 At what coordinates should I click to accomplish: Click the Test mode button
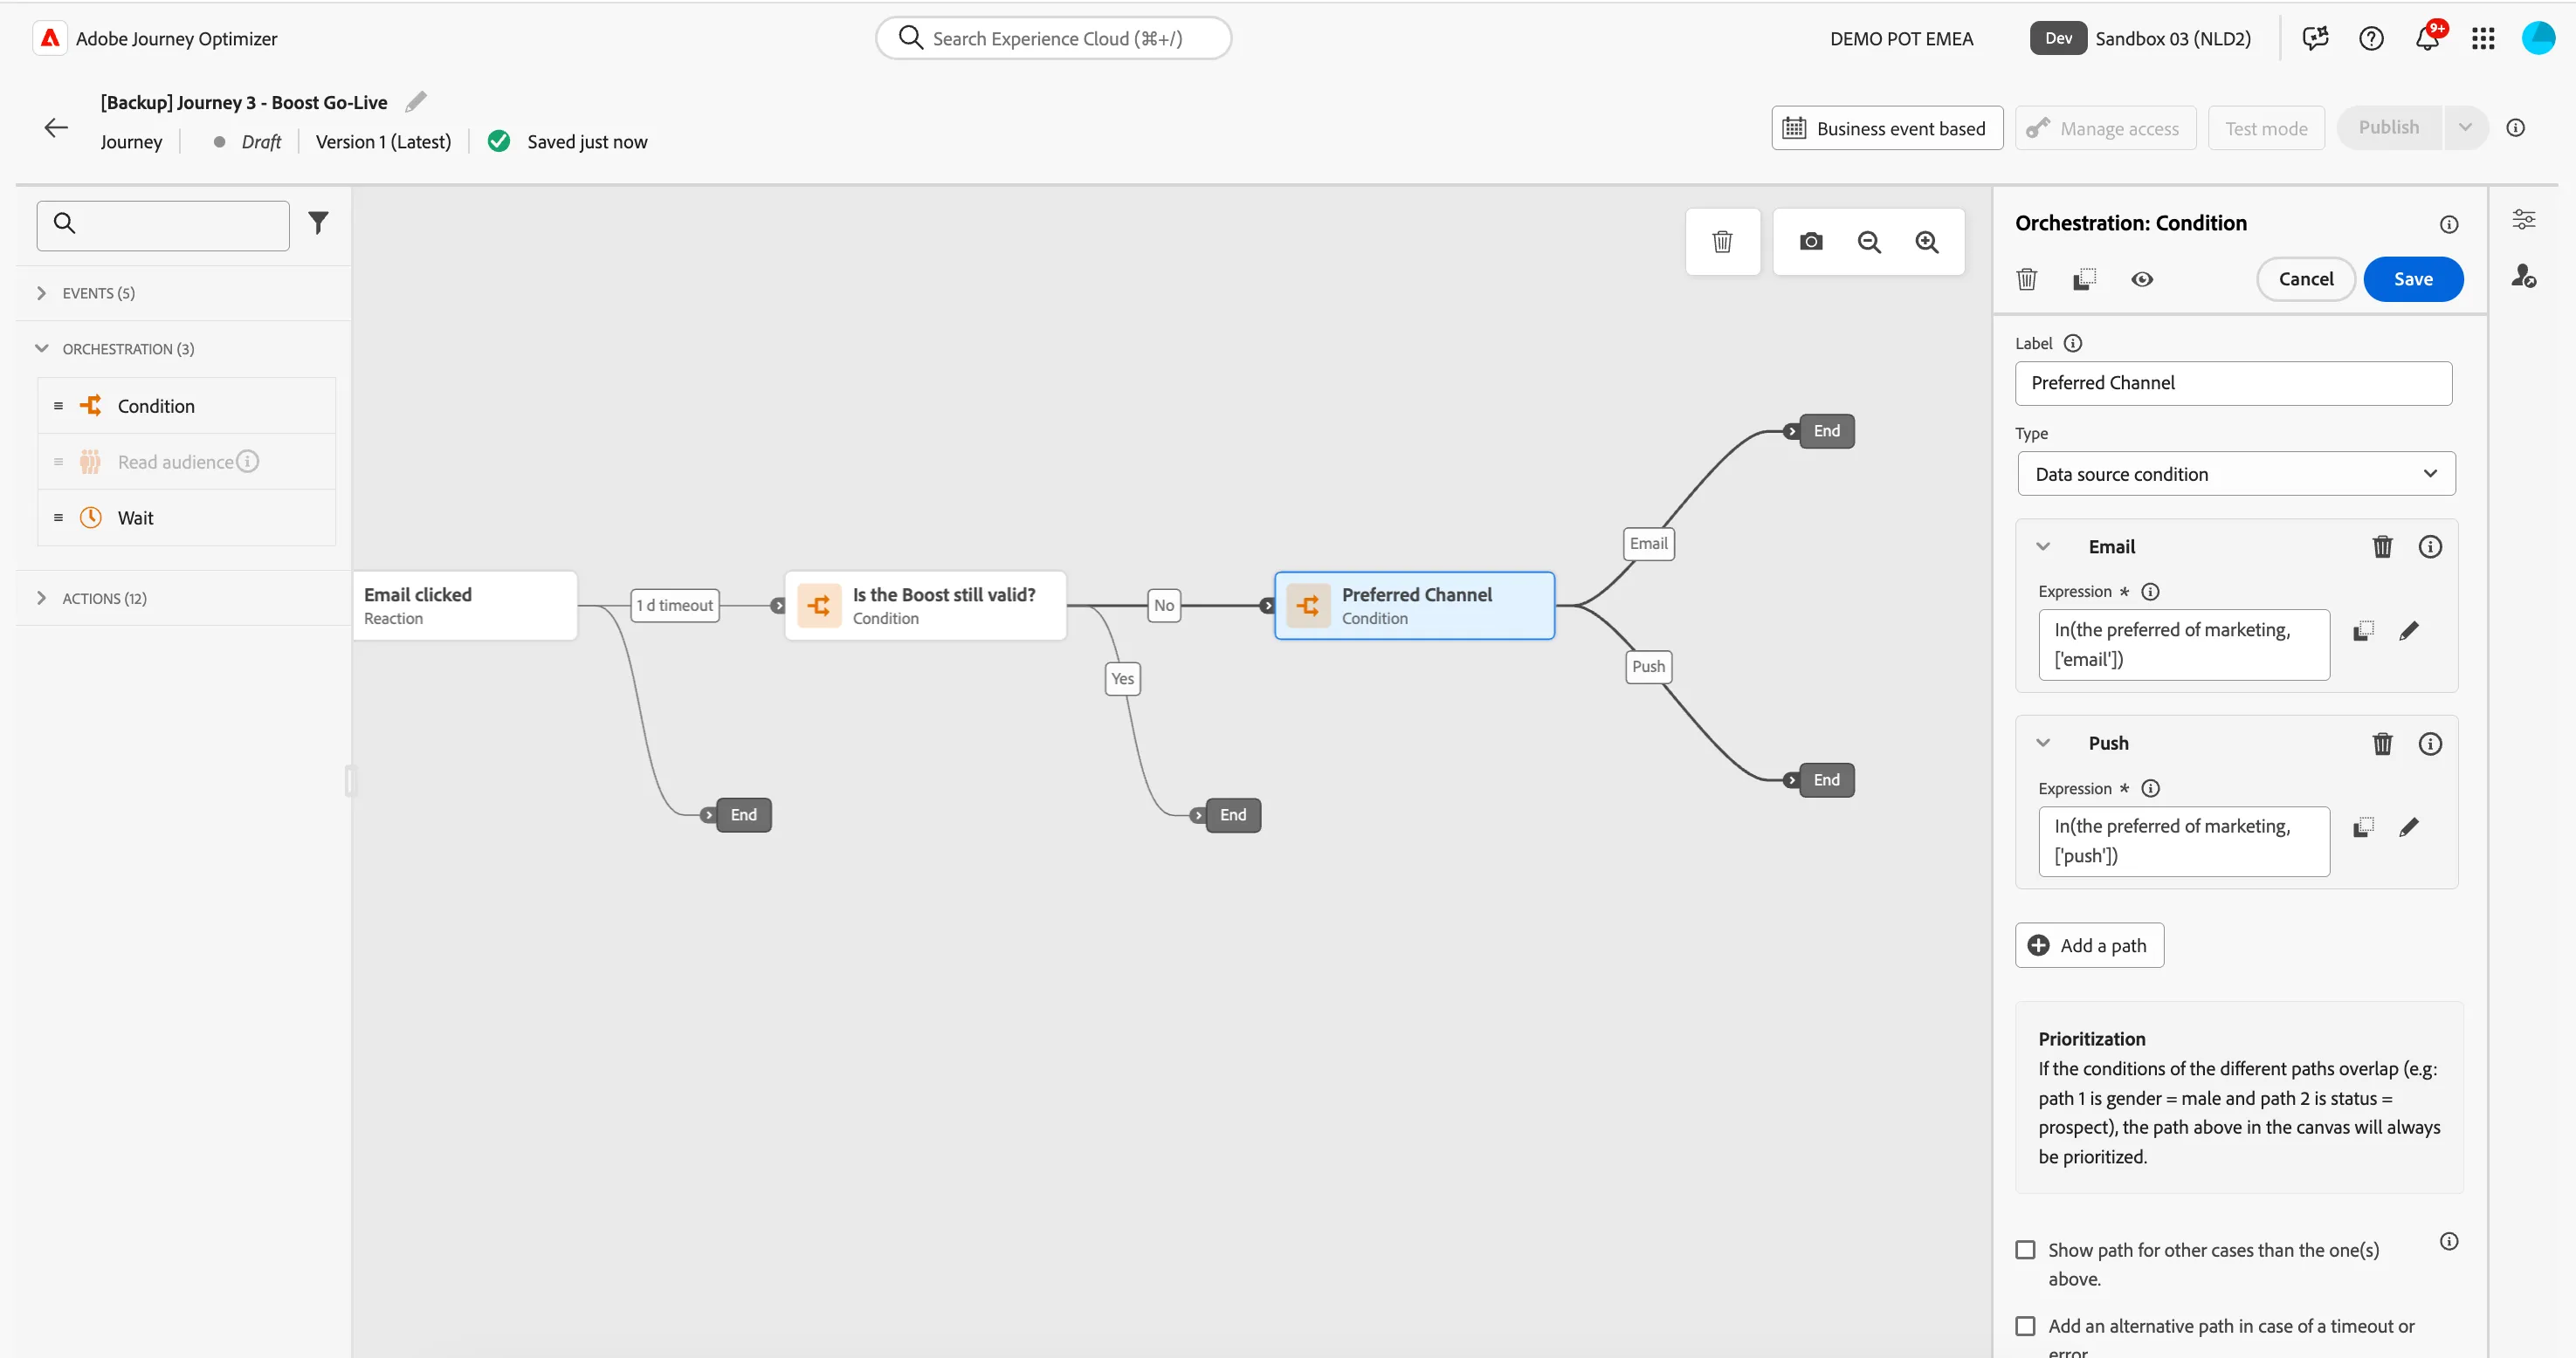[x=2266, y=128]
